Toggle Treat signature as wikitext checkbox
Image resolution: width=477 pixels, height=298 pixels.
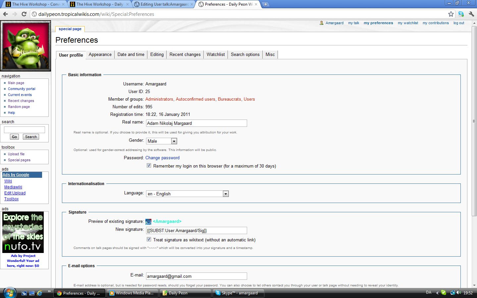149,239
